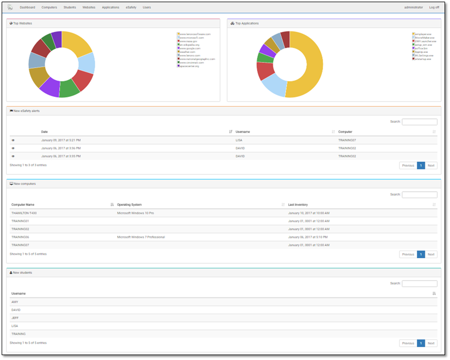Sort alerts by Username column sort icon
Screen dimensions: 450x360
333,132
